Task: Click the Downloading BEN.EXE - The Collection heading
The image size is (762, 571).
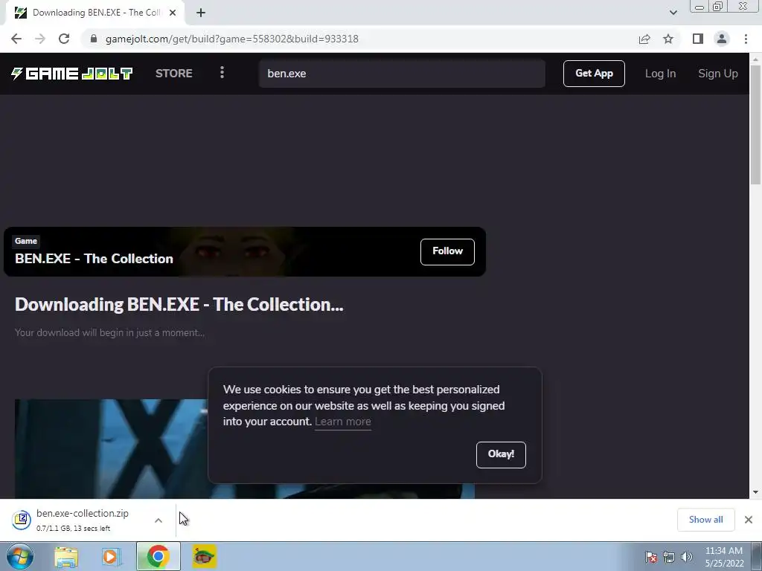Action: click(x=179, y=304)
